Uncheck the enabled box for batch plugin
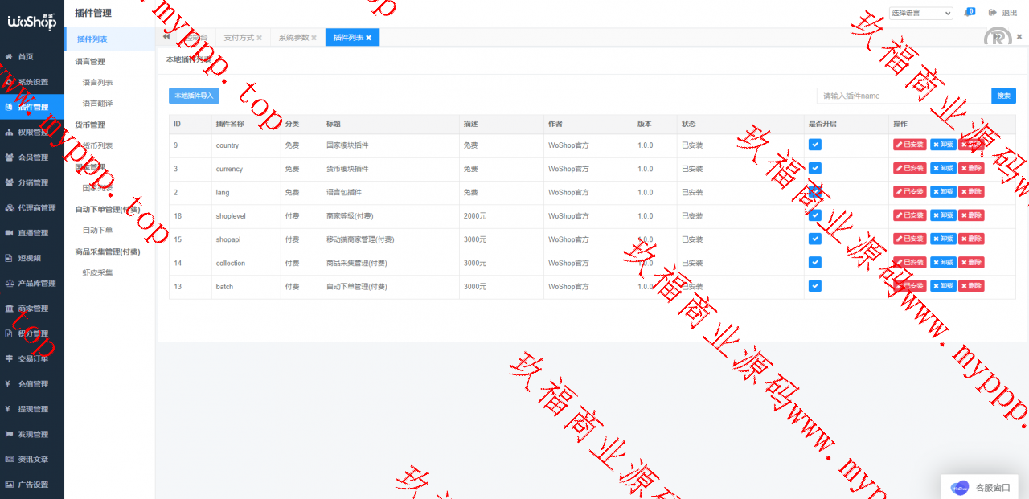 point(814,286)
